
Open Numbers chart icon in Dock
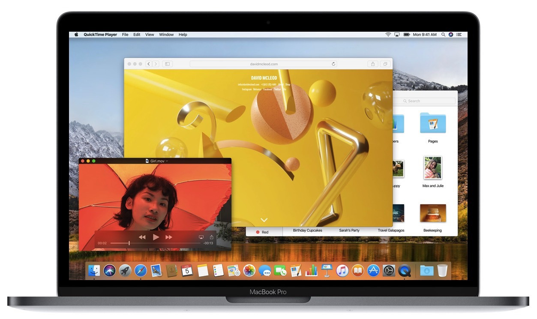coord(311,271)
